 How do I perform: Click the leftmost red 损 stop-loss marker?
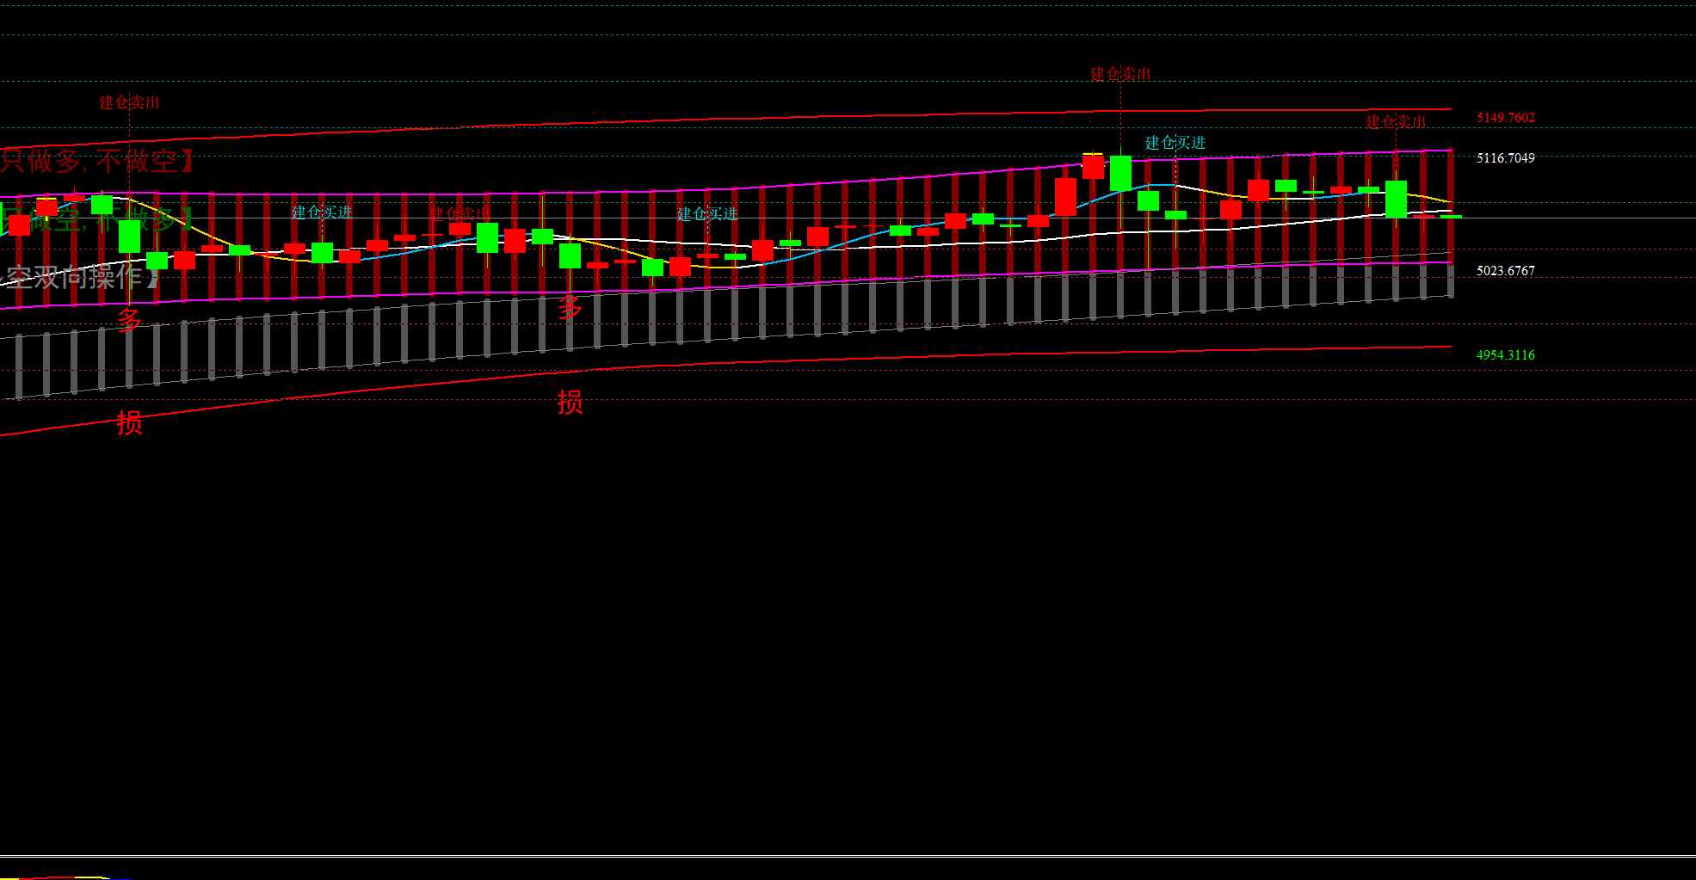(129, 423)
